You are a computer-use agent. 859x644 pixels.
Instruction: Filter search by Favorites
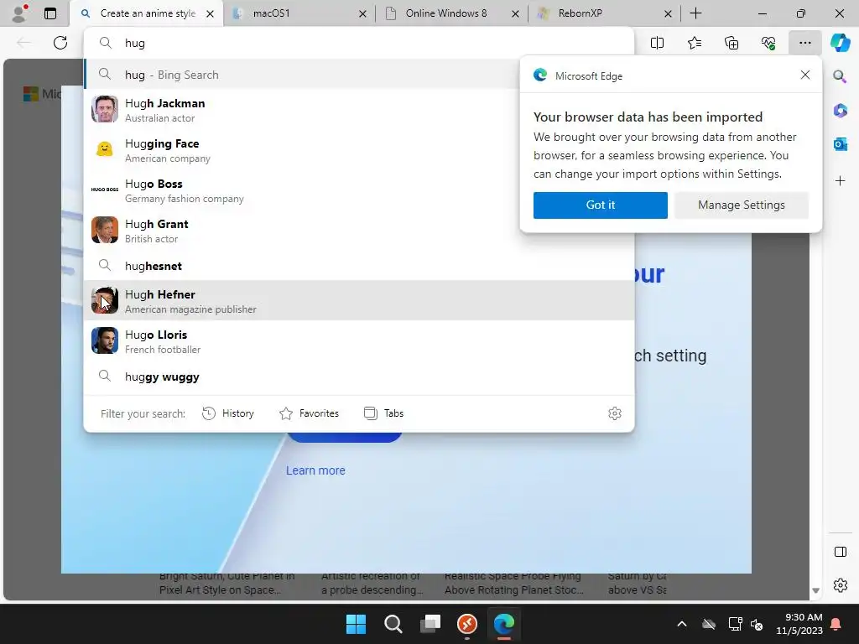[309, 413]
